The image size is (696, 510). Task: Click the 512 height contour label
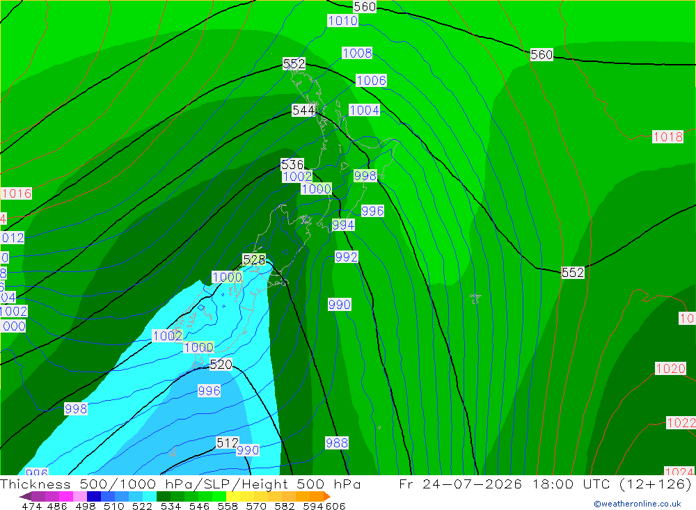[x=228, y=443]
